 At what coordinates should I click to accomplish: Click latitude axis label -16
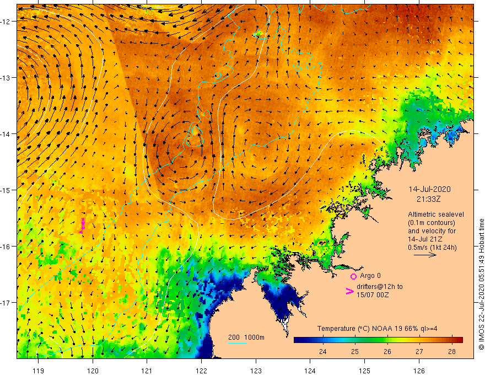pos(6,247)
